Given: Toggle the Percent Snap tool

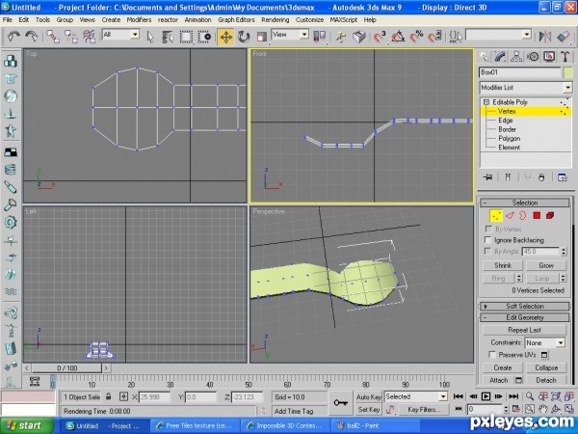Looking at the screenshot, I should tap(417, 37).
